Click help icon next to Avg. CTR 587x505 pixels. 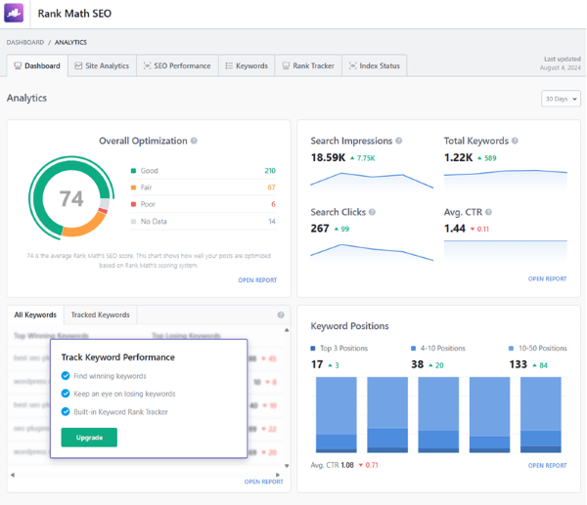(x=488, y=212)
